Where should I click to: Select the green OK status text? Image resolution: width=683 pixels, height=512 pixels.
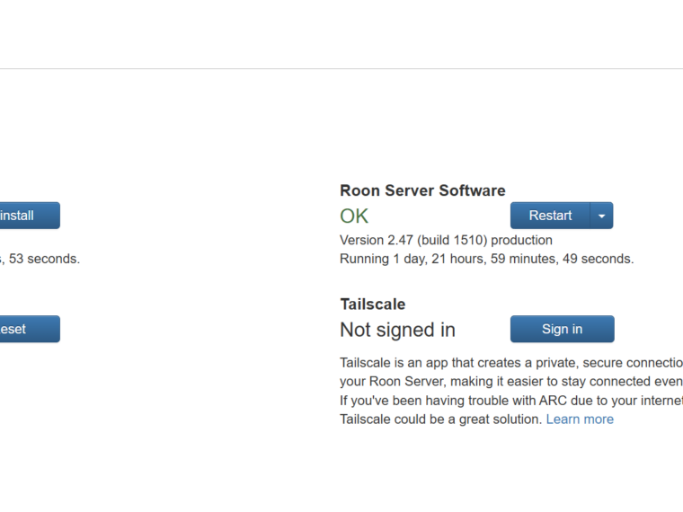coord(354,216)
